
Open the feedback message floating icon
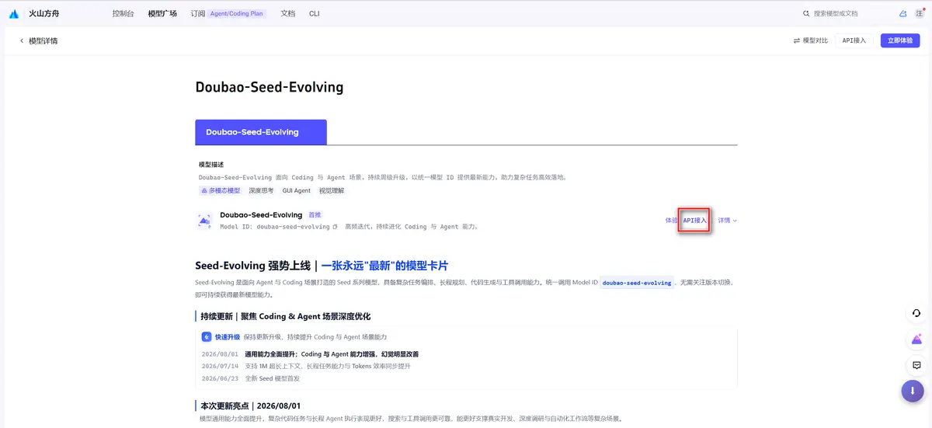point(916,365)
